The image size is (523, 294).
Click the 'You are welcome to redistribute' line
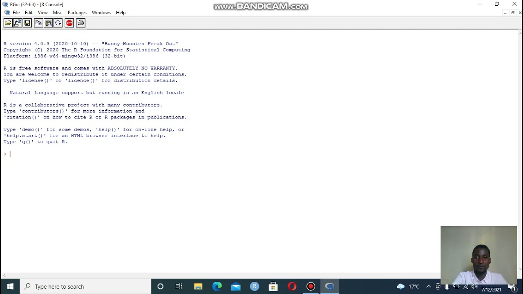(x=95, y=74)
